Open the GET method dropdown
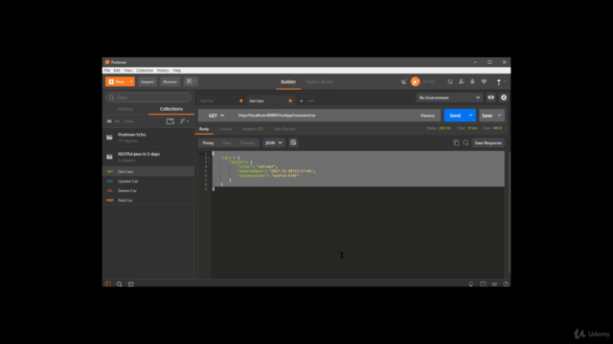Image resolution: width=613 pixels, height=344 pixels. [x=216, y=116]
